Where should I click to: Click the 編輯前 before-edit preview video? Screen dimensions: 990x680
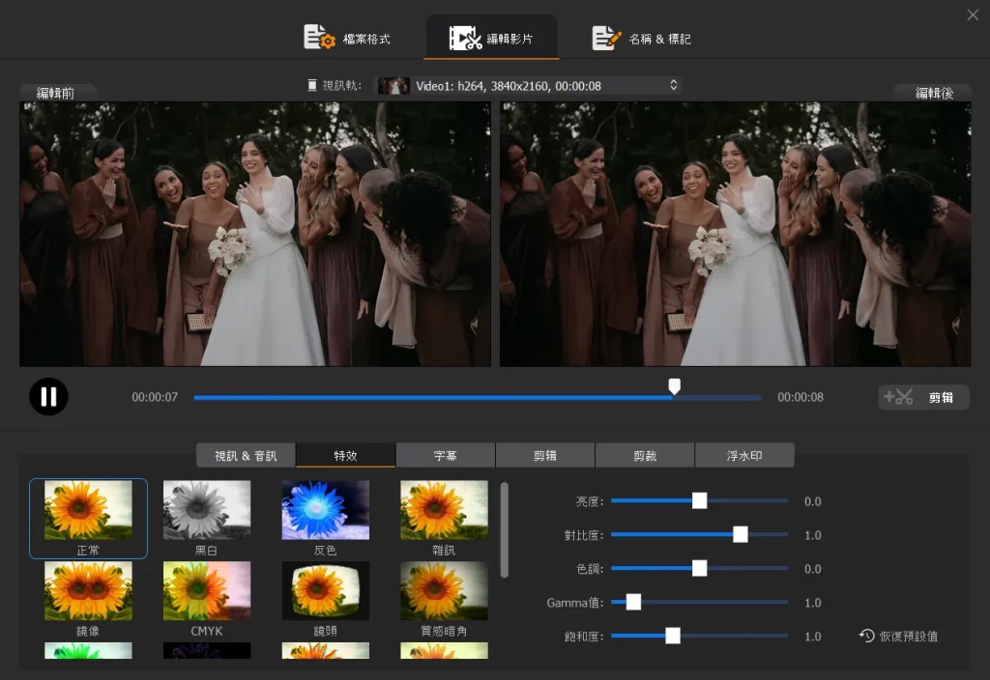(x=255, y=234)
